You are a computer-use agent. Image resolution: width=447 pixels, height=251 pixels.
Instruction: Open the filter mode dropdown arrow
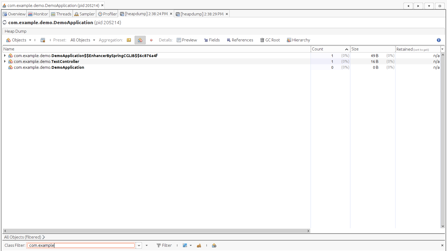pos(191,245)
